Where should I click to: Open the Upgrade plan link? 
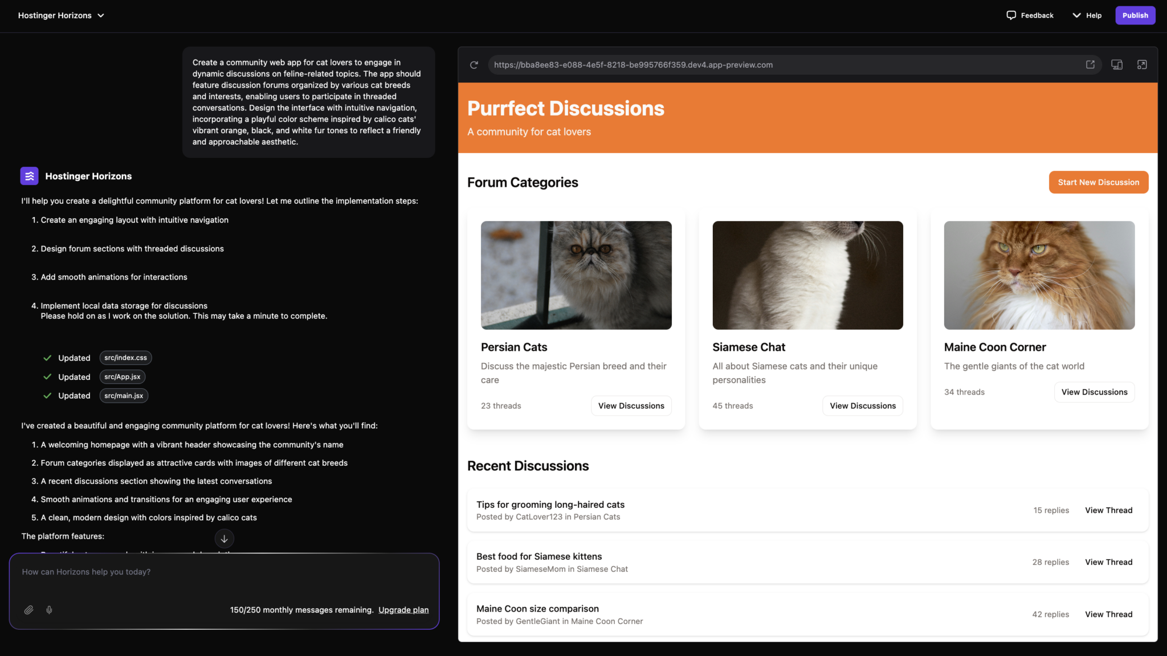[403, 609]
